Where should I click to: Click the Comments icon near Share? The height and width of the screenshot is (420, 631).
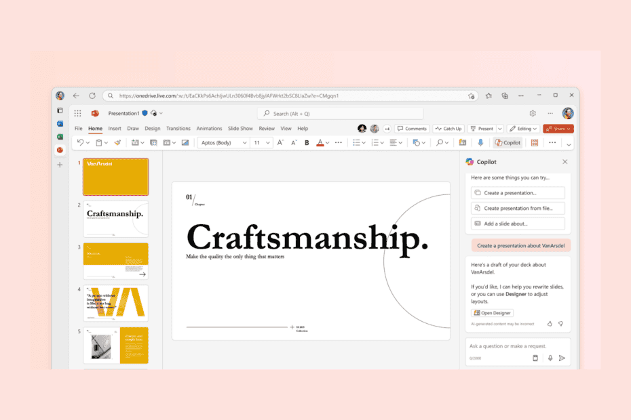(x=412, y=128)
